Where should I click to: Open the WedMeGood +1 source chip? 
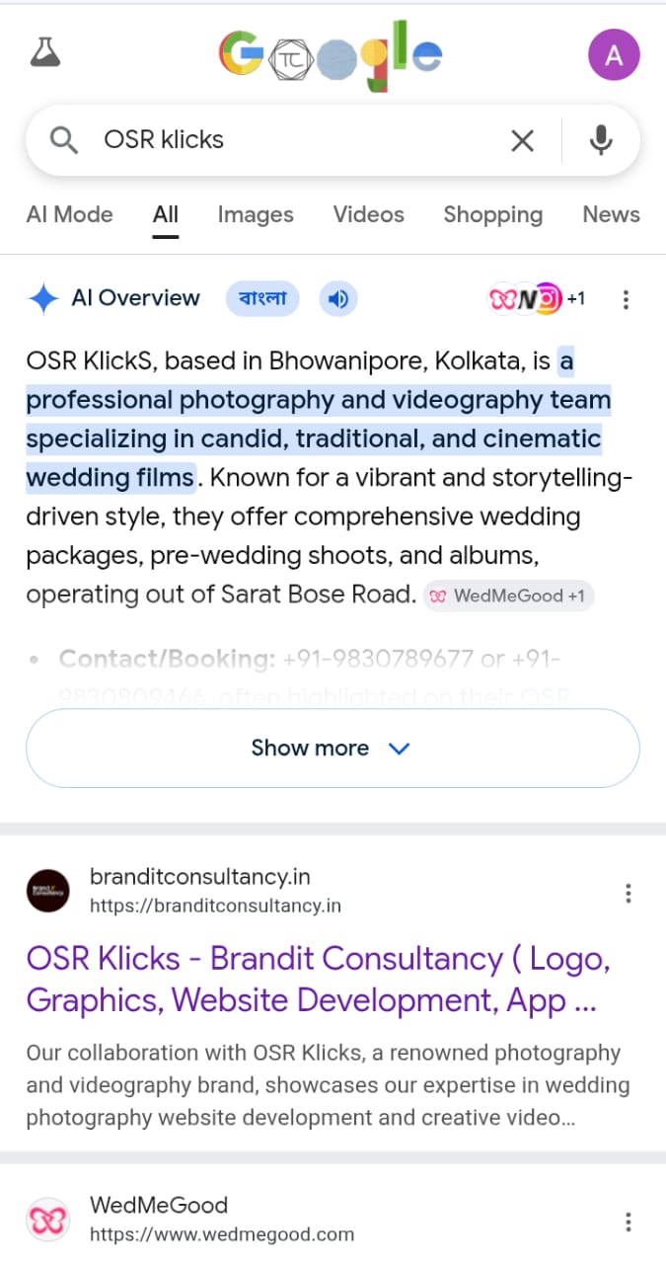tap(508, 595)
